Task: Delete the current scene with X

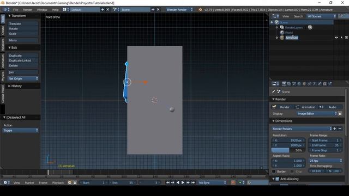Action: (x=158, y=10)
